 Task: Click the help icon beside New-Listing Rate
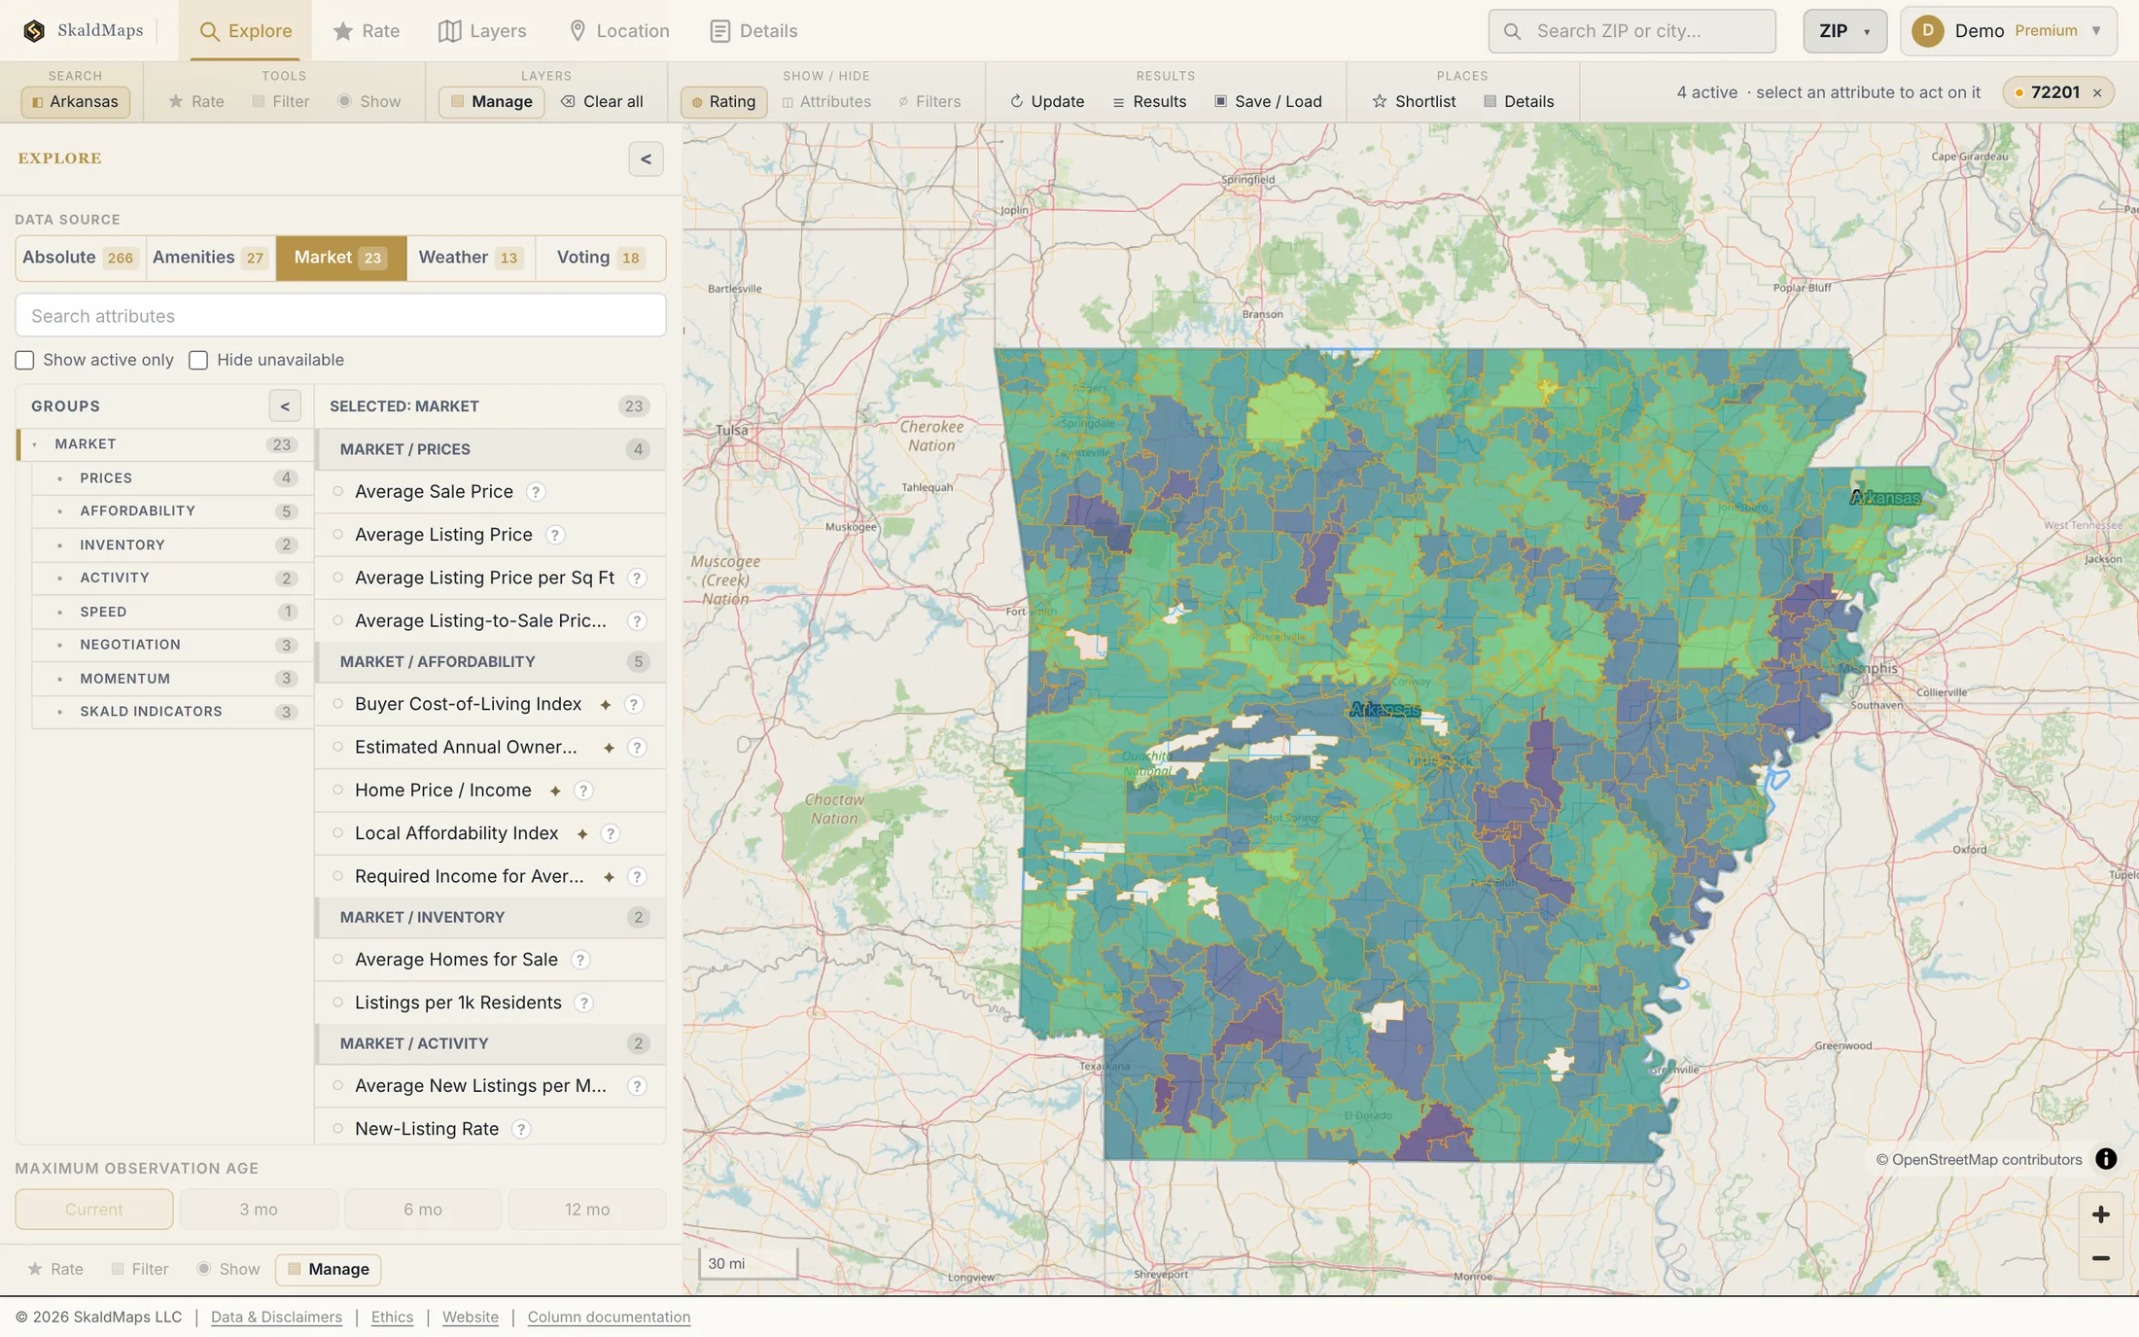click(521, 1129)
